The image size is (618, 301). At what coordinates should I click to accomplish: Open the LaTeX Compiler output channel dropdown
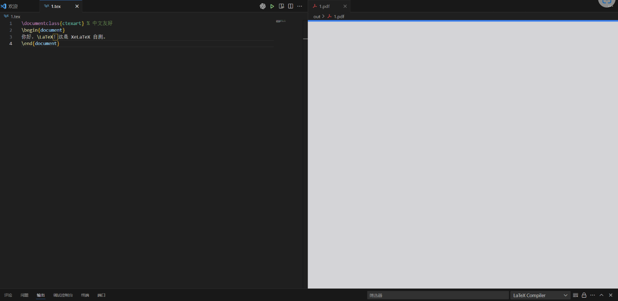[540, 295]
